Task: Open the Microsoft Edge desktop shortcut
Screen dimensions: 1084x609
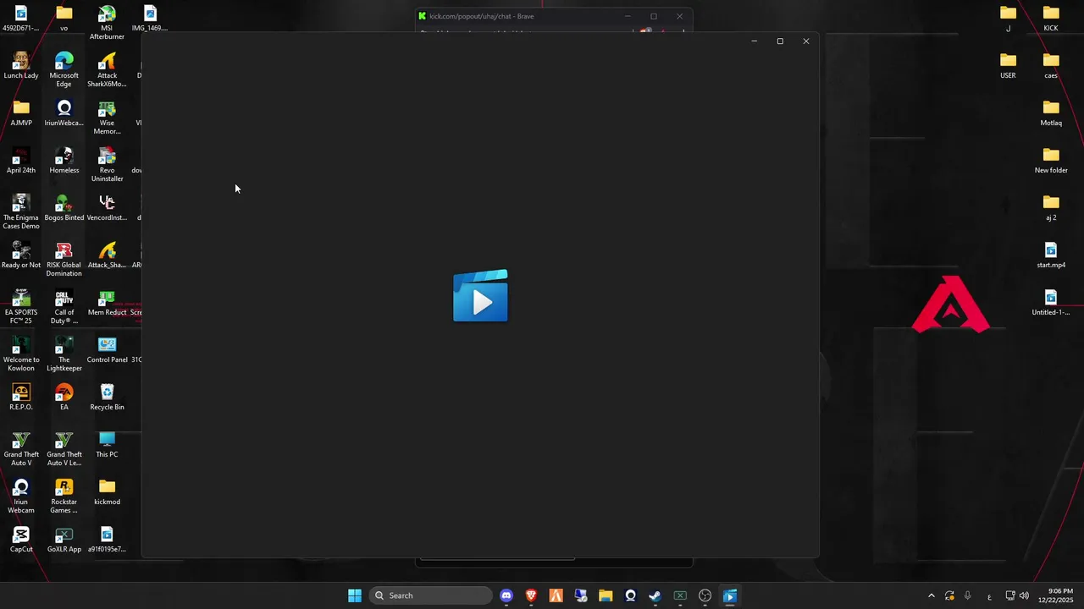Action: click(x=64, y=70)
